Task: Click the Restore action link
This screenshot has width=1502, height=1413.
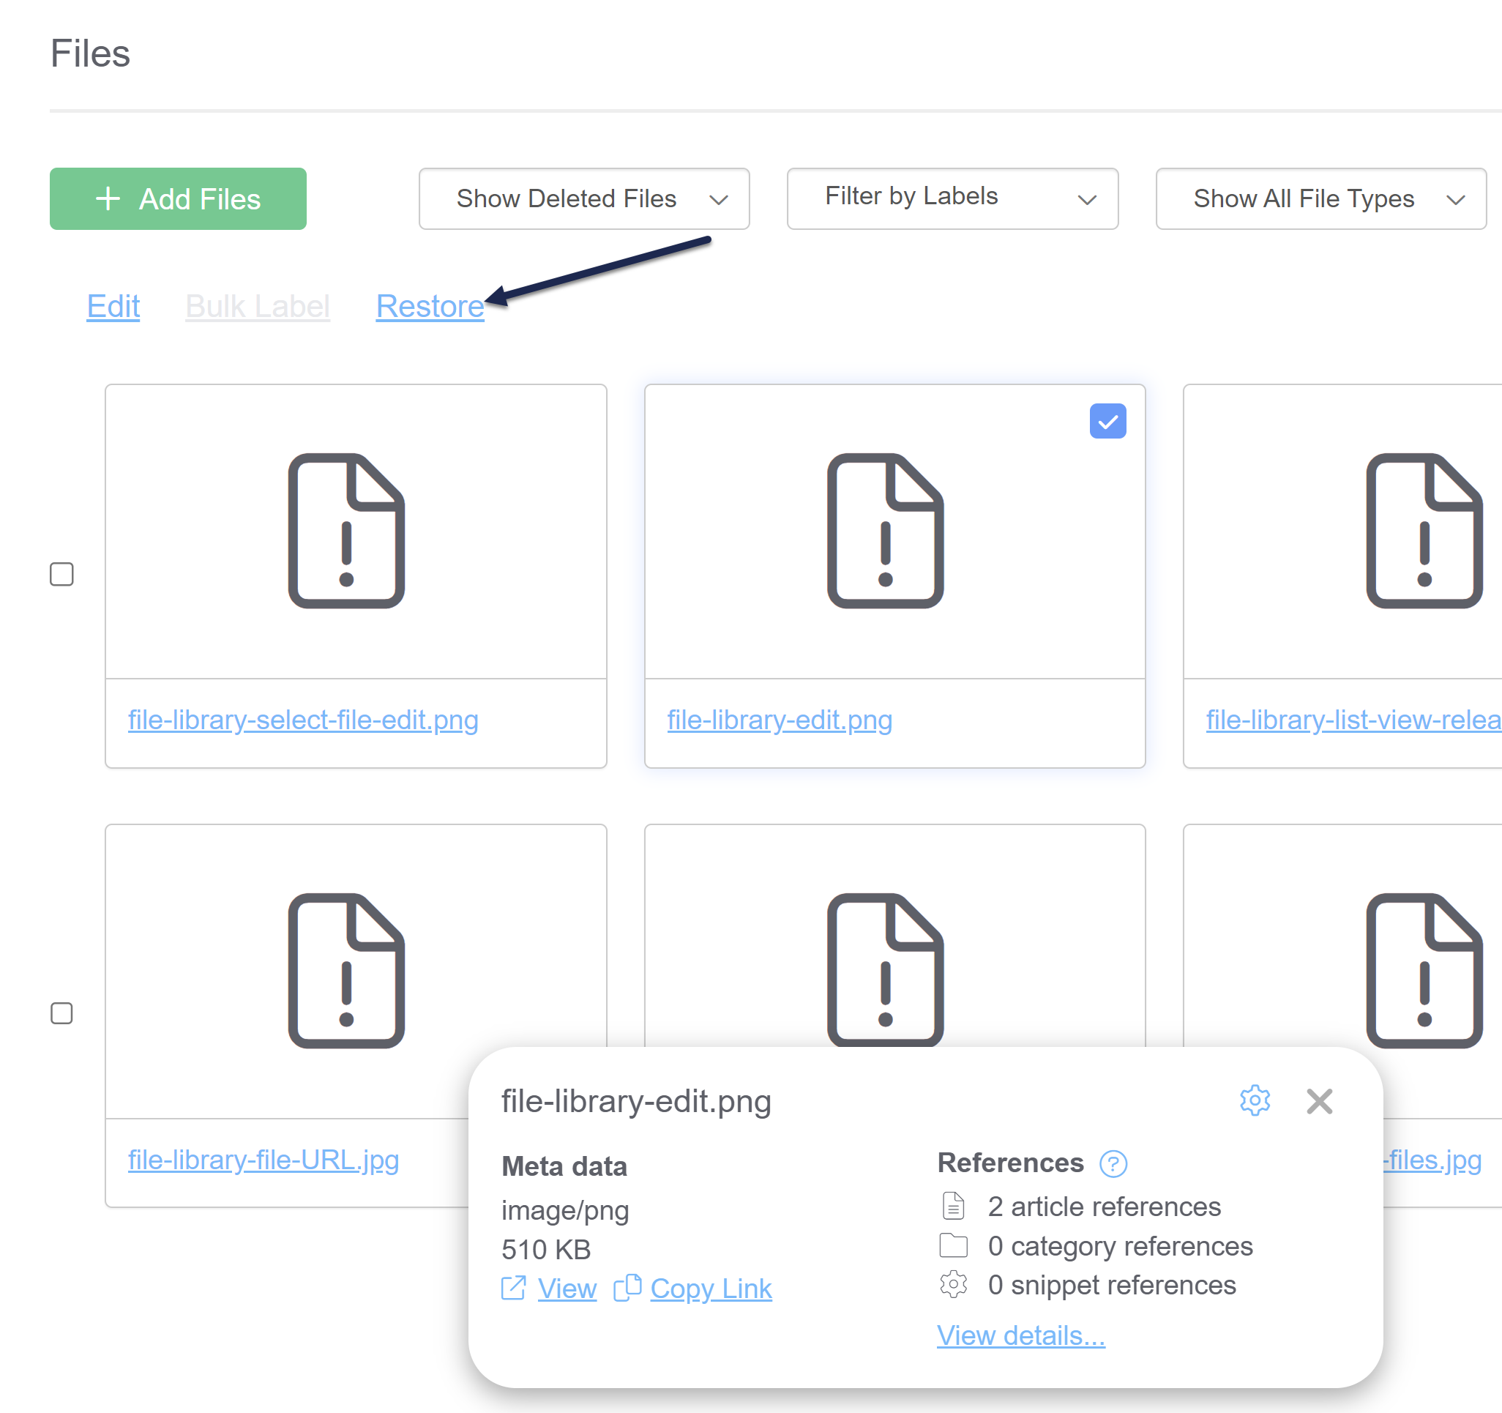Action: pyautogui.click(x=430, y=306)
